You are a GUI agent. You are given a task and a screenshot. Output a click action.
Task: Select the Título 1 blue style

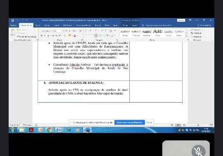[x=168, y=33]
